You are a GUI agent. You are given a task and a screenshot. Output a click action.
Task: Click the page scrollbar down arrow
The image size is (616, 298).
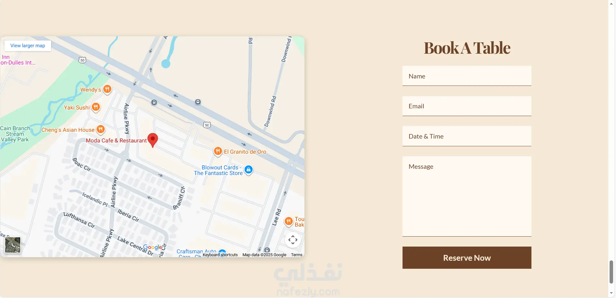611,293
